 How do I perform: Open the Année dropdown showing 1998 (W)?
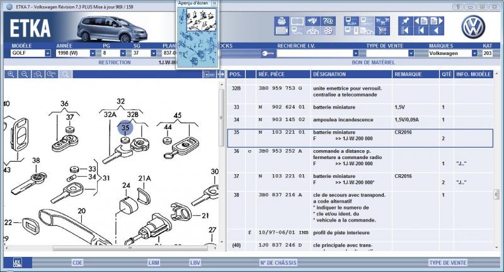tap(93, 53)
